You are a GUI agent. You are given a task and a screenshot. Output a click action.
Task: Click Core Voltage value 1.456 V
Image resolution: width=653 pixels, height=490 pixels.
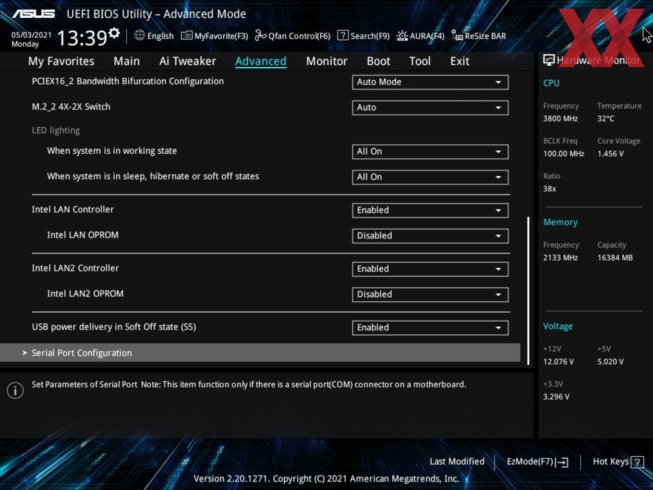click(x=610, y=154)
